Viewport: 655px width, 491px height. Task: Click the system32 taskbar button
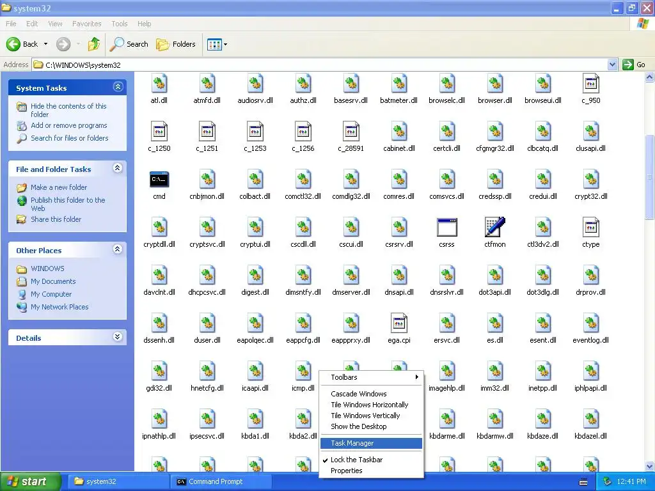click(118, 481)
